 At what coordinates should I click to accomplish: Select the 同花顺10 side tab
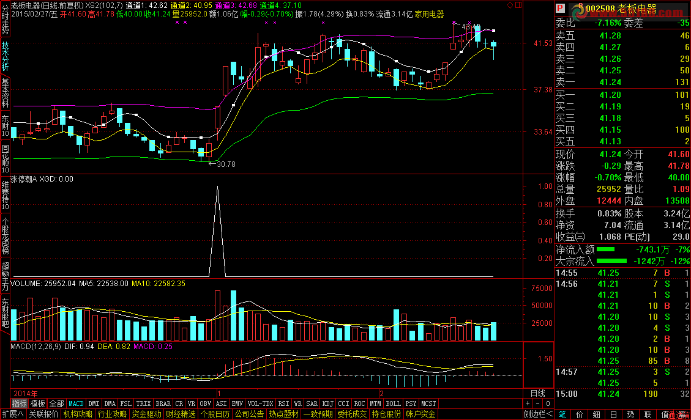(5, 159)
